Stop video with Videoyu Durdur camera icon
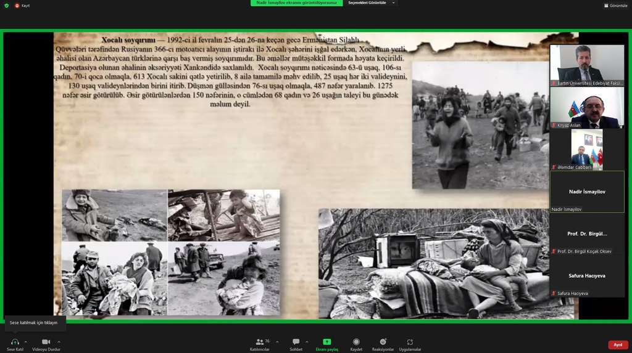632x353 pixels. click(46, 342)
